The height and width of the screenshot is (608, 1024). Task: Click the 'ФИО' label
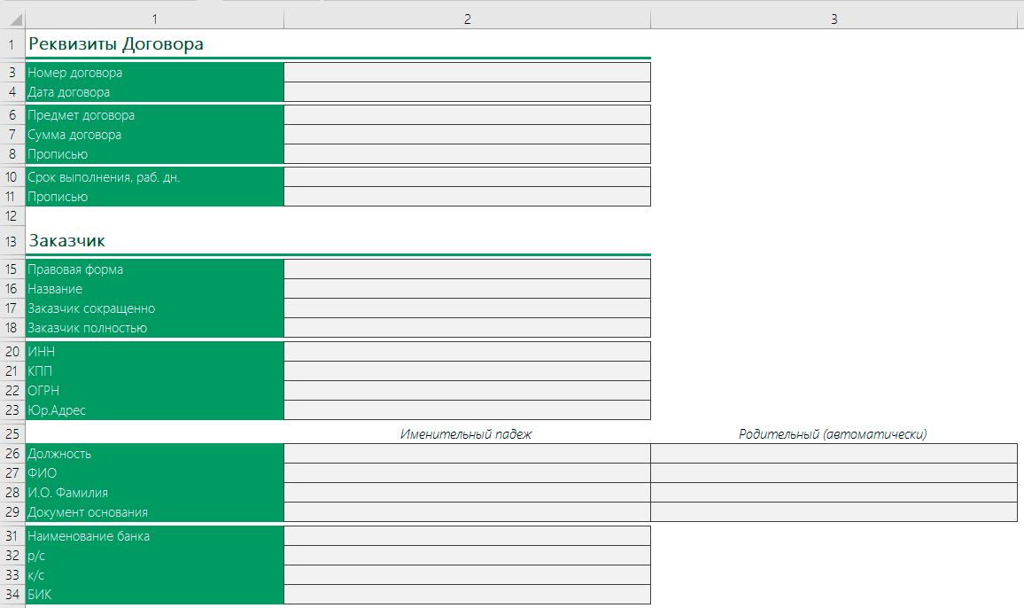click(x=42, y=473)
